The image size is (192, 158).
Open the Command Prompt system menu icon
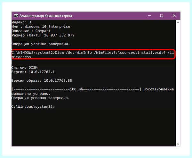coord(16,16)
